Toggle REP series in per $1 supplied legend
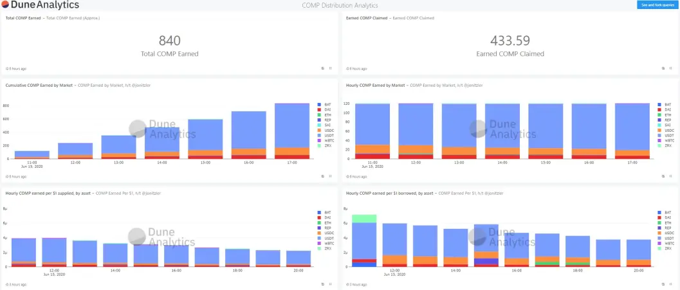Screen dimensions: 680x290 (324, 228)
